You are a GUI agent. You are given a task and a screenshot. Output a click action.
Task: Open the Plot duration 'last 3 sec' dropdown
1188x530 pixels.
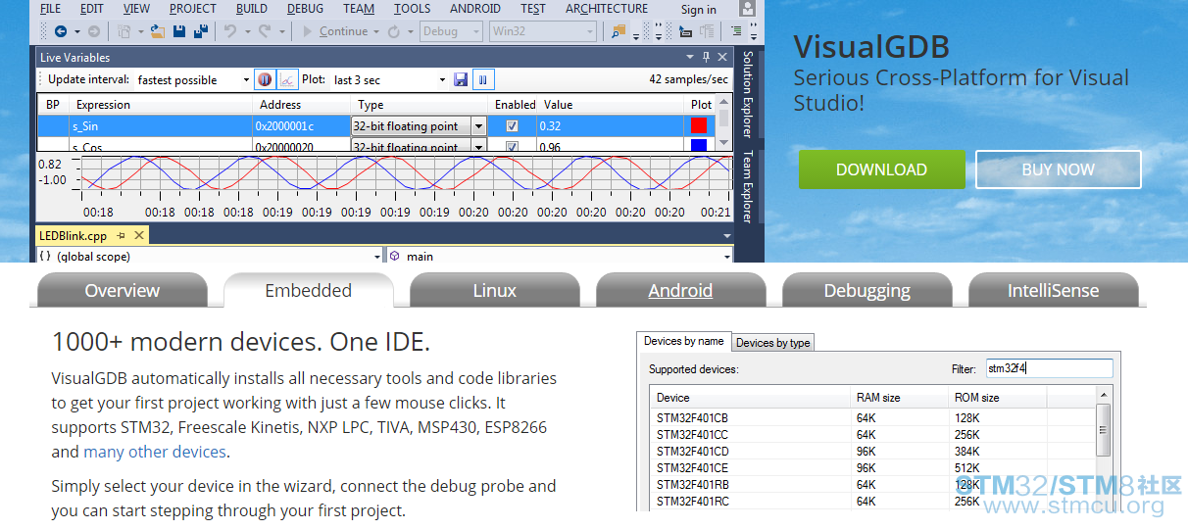click(x=441, y=80)
